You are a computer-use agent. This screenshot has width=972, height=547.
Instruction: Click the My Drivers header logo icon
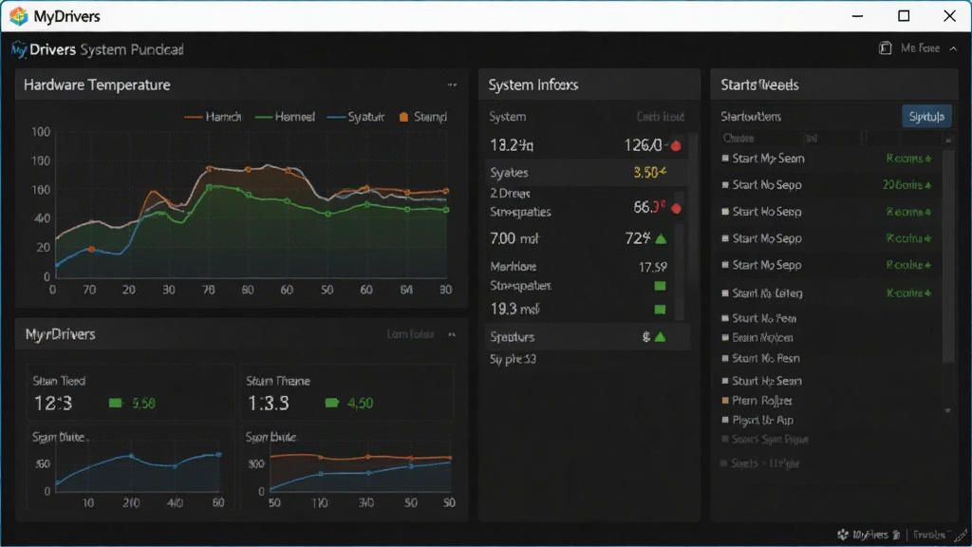click(x=19, y=49)
